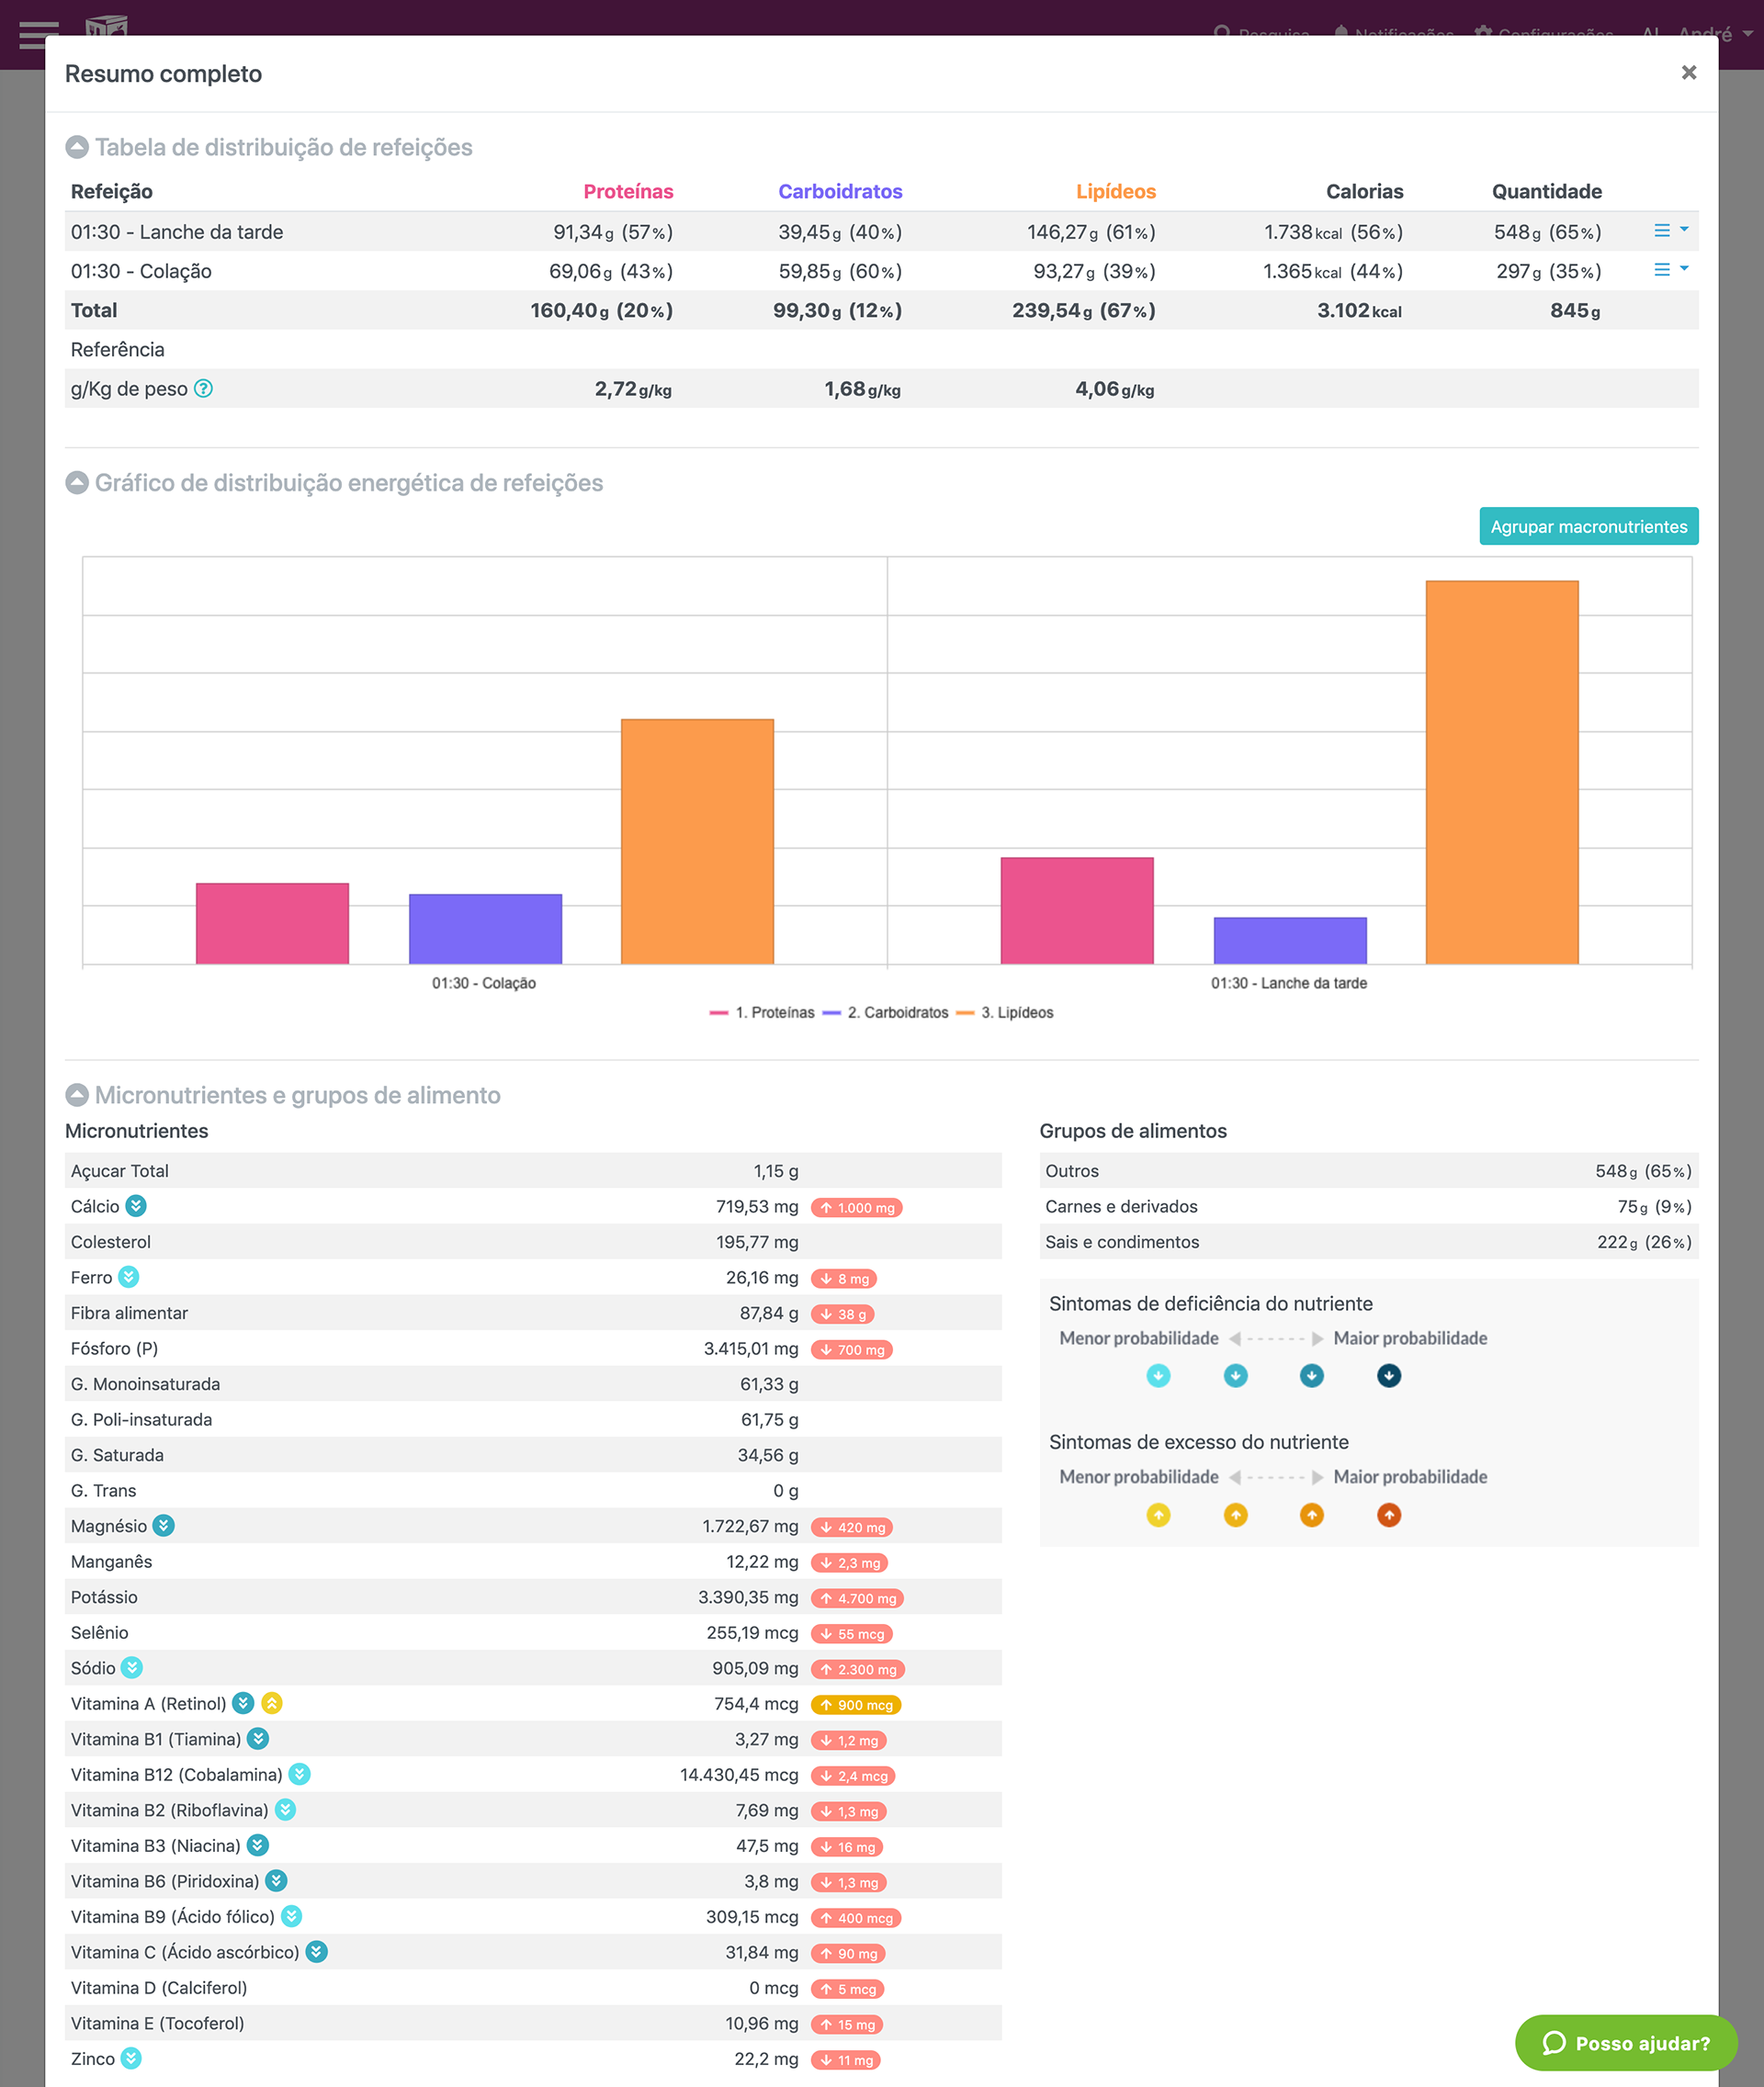Viewport: 1764px width, 2087px height.
Task: Click the g/Kg de peso help icon
Action: click(203, 388)
